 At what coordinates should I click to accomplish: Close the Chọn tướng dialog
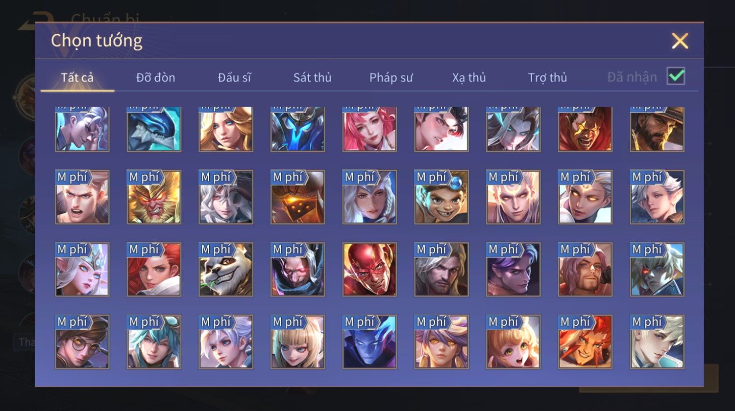point(680,41)
